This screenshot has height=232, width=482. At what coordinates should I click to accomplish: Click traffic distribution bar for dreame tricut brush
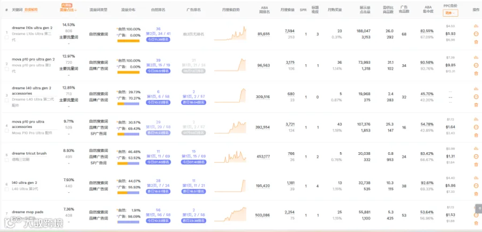(128, 163)
